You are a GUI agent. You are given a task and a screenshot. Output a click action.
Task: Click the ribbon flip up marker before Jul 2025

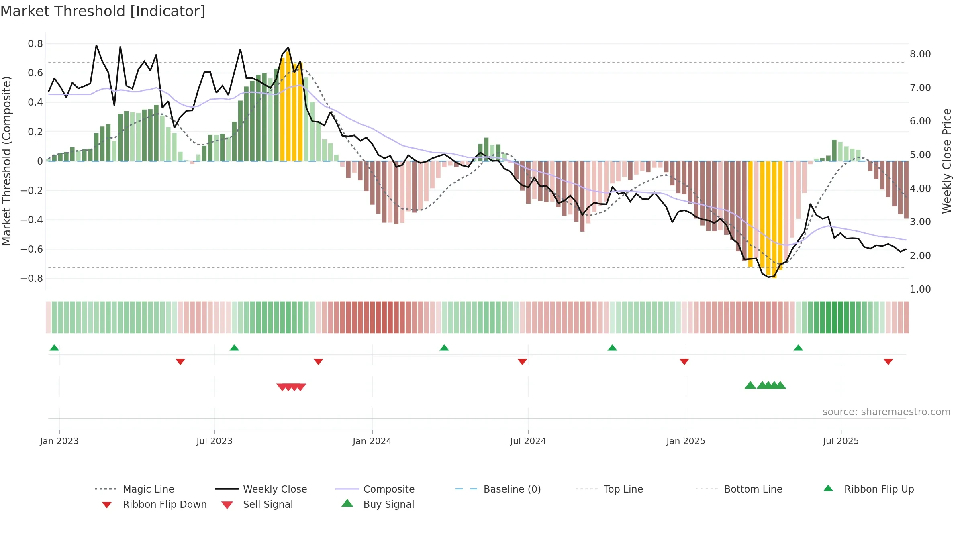tap(798, 348)
